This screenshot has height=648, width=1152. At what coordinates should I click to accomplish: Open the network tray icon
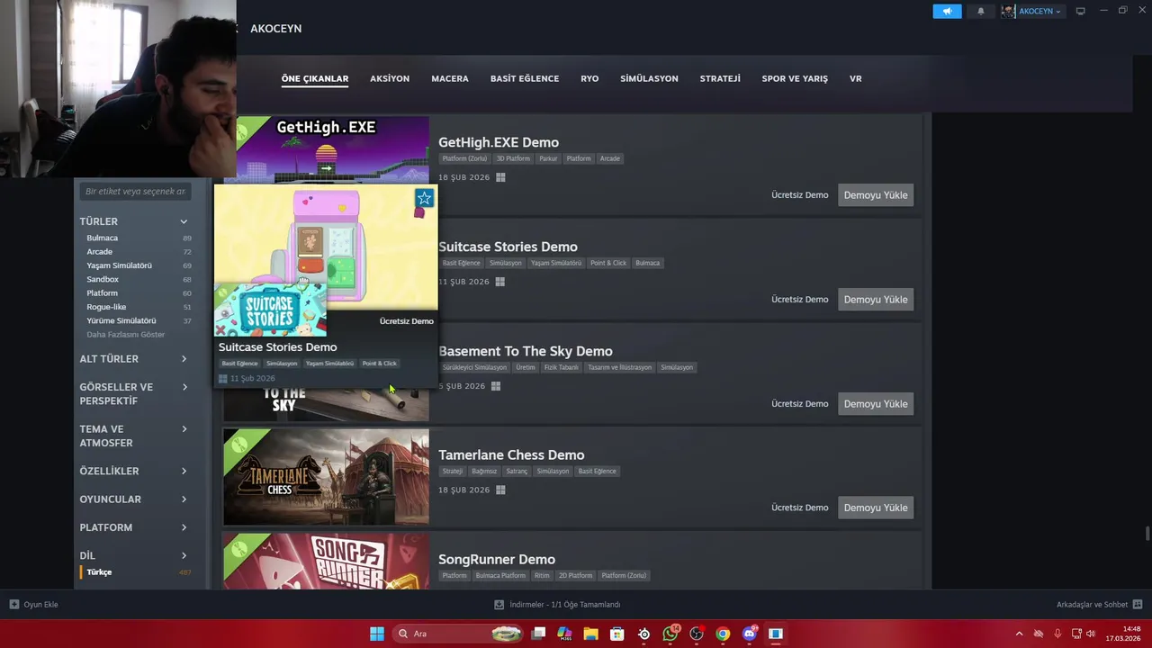1075,634
